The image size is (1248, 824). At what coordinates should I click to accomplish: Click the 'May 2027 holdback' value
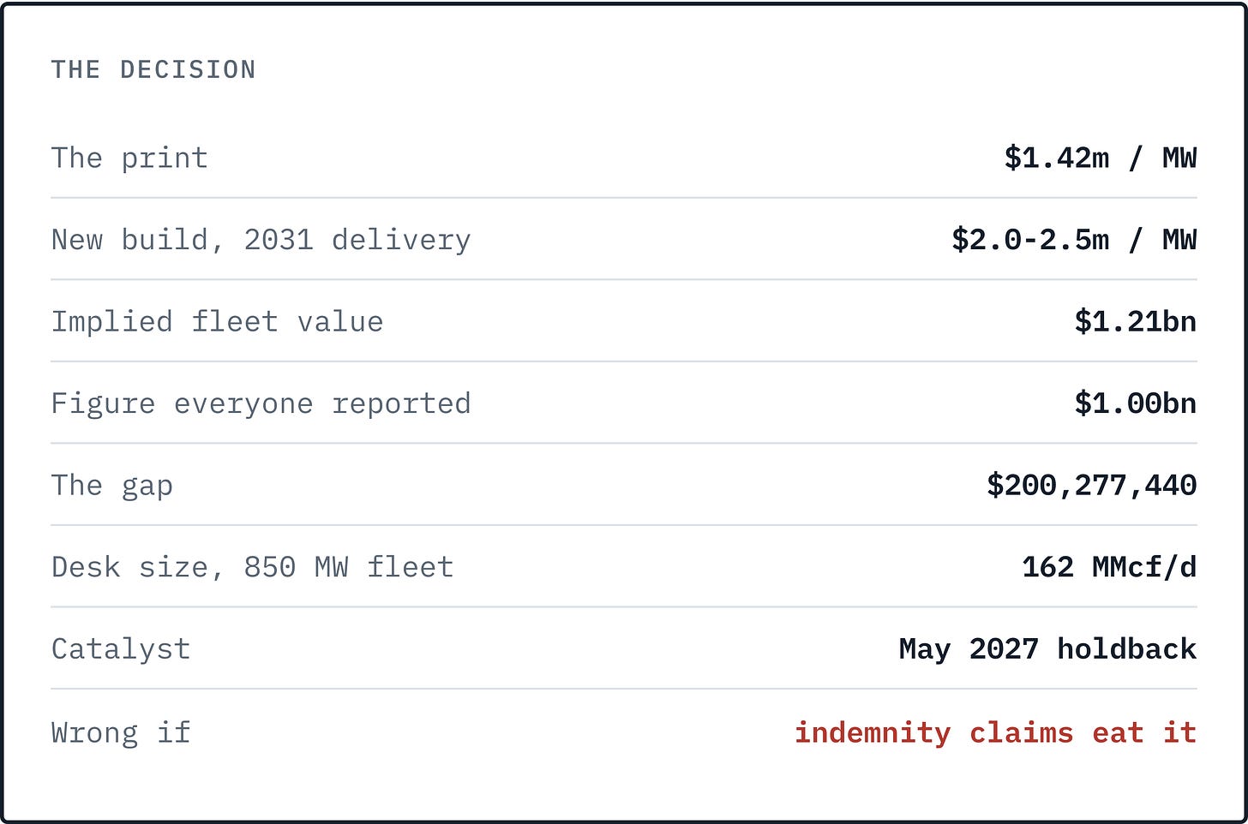[x=1047, y=649]
